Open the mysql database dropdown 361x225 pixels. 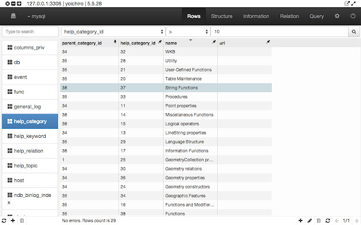[37, 16]
